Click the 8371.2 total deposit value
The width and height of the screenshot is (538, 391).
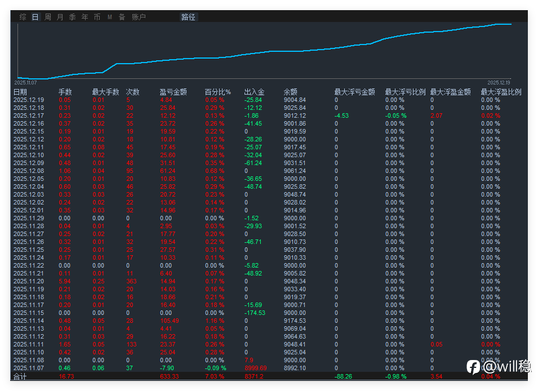point(254,376)
